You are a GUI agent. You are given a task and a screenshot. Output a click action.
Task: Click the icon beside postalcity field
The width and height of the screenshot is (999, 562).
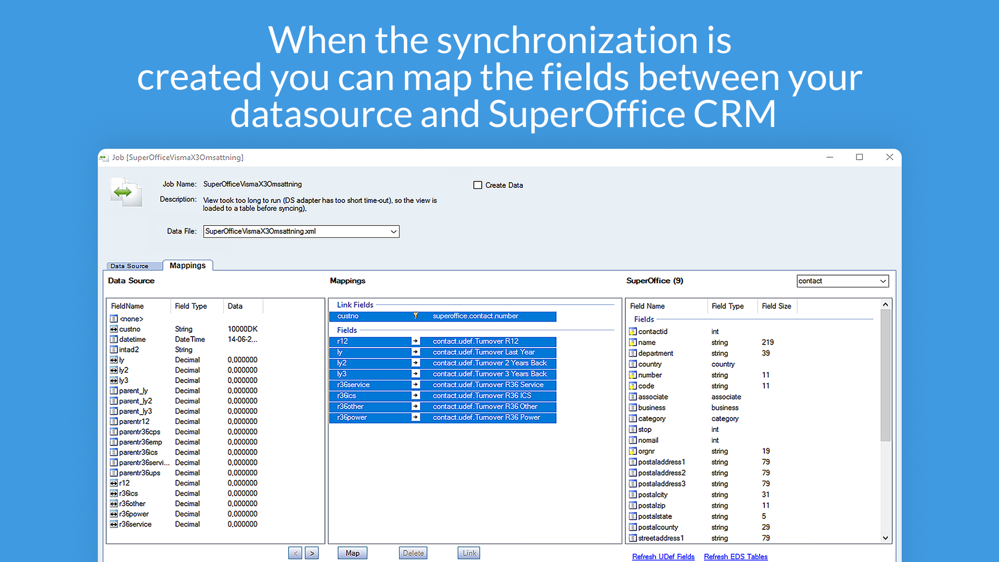tap(633, 495)
